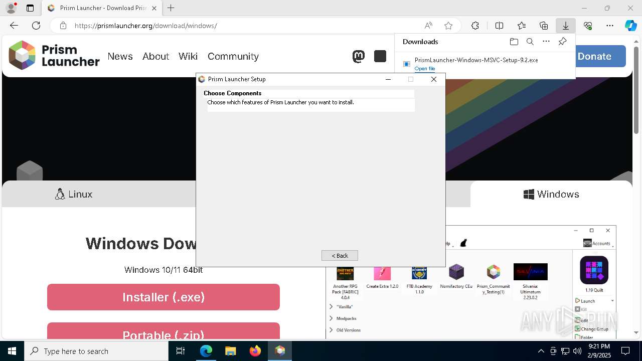
Task: Click the taskbar search box
Action: pyautogui.click(x=96, y=351)
